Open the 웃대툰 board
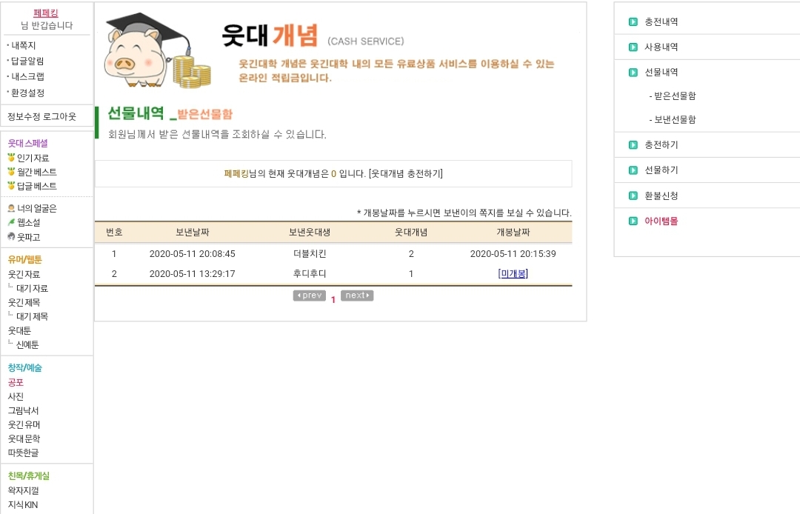 pyautogui.click(x=19, y=331)
